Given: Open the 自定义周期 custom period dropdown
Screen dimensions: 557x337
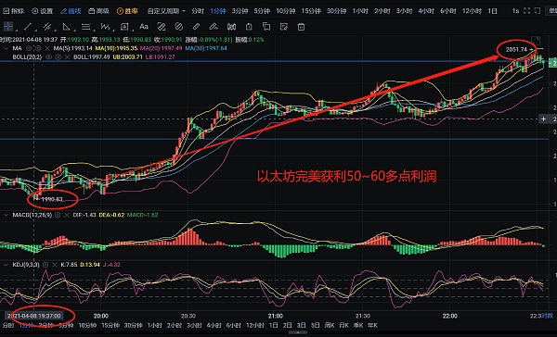Looking at the screenshot, I should (166, 11).
